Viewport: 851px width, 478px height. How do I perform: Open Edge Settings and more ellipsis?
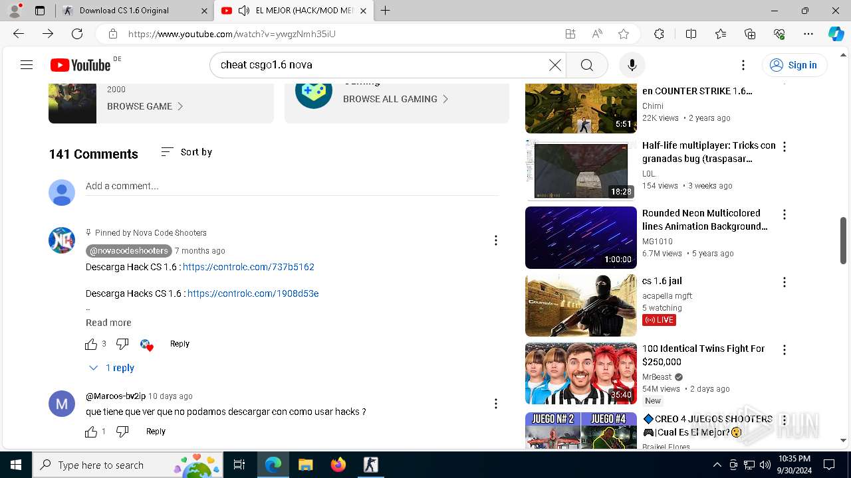point(808,34)
